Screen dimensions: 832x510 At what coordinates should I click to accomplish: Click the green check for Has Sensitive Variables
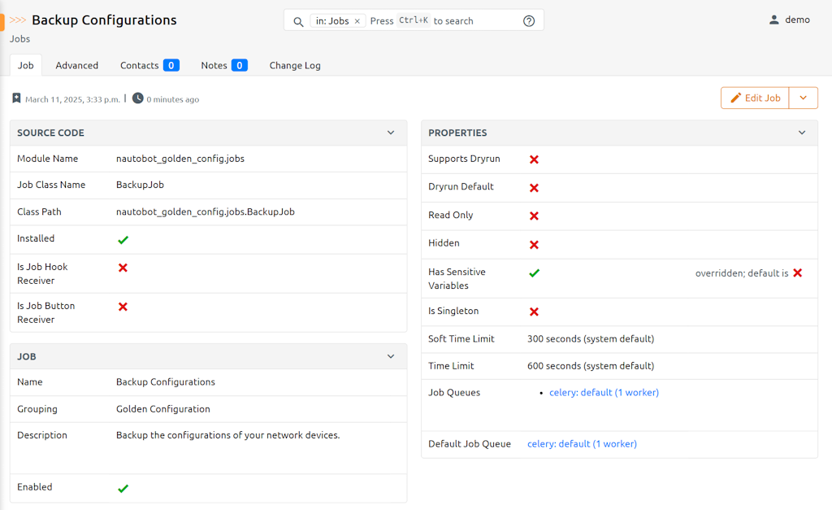(x=534, y=273)
